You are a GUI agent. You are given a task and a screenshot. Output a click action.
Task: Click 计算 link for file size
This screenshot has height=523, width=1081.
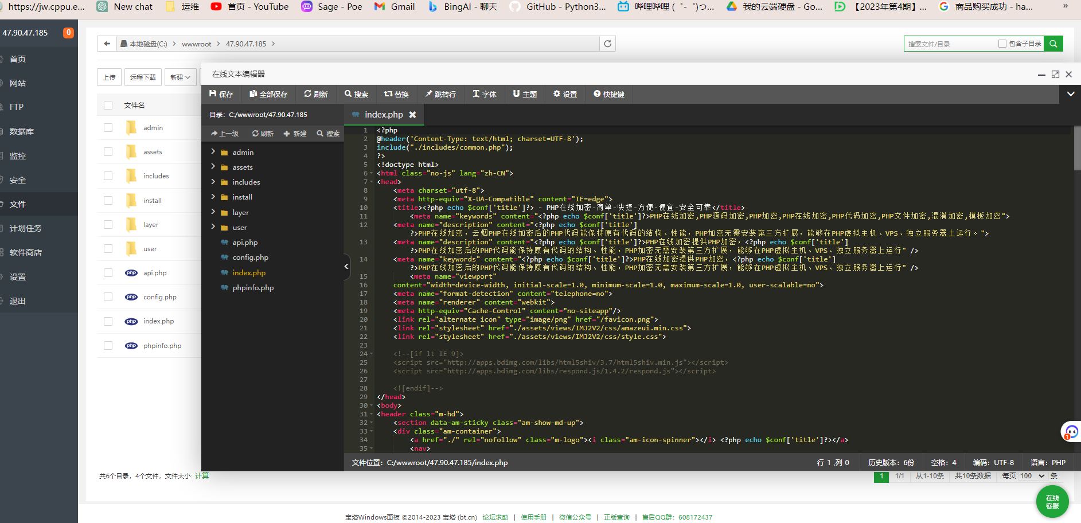click(202, 476)
